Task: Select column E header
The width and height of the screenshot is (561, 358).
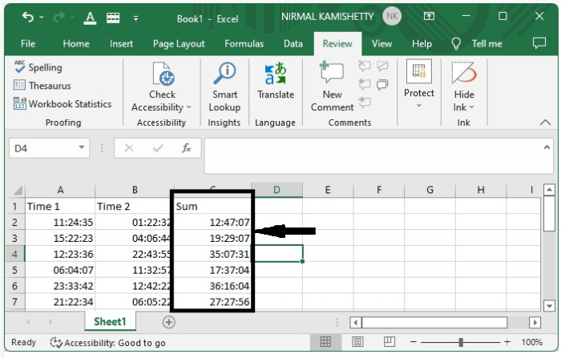Action: tap(327, 190)
